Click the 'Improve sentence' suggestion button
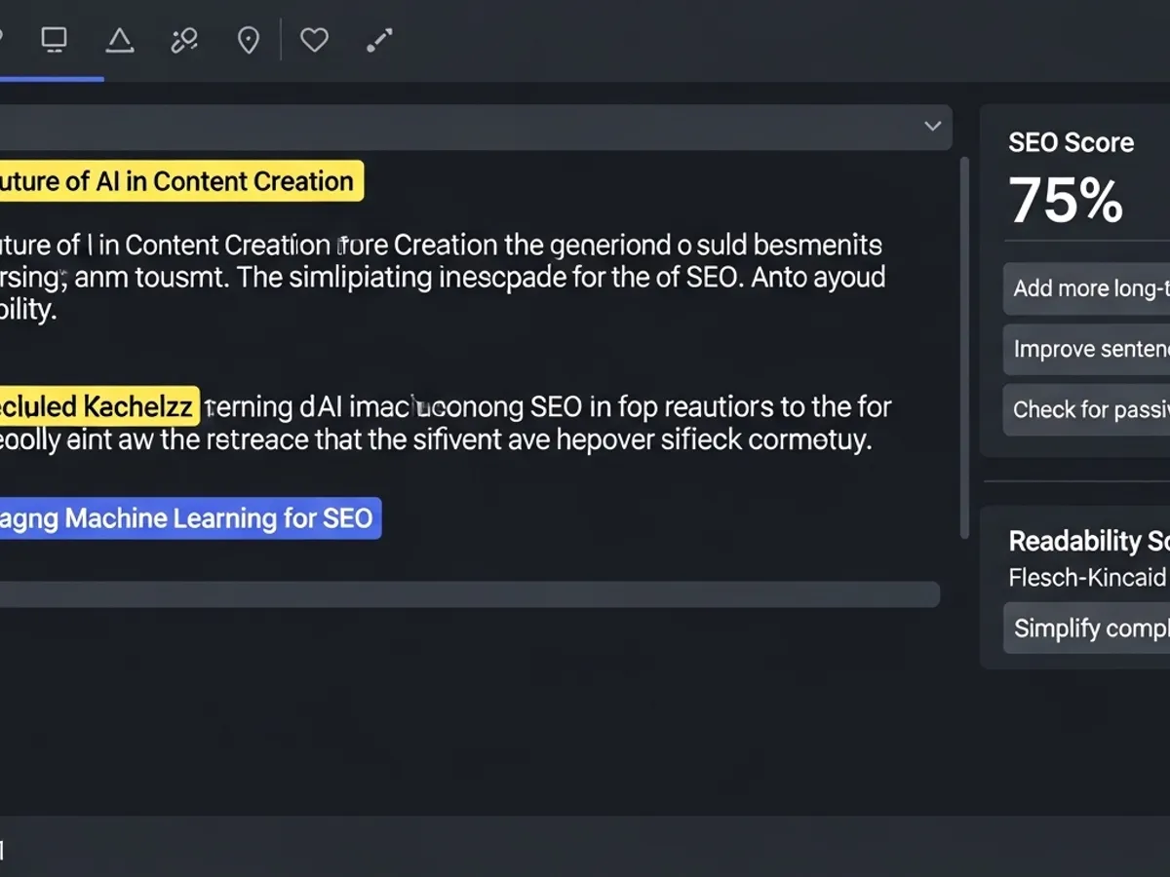1170x877 pixels. pyautogui.click(x=1092, y=349)
